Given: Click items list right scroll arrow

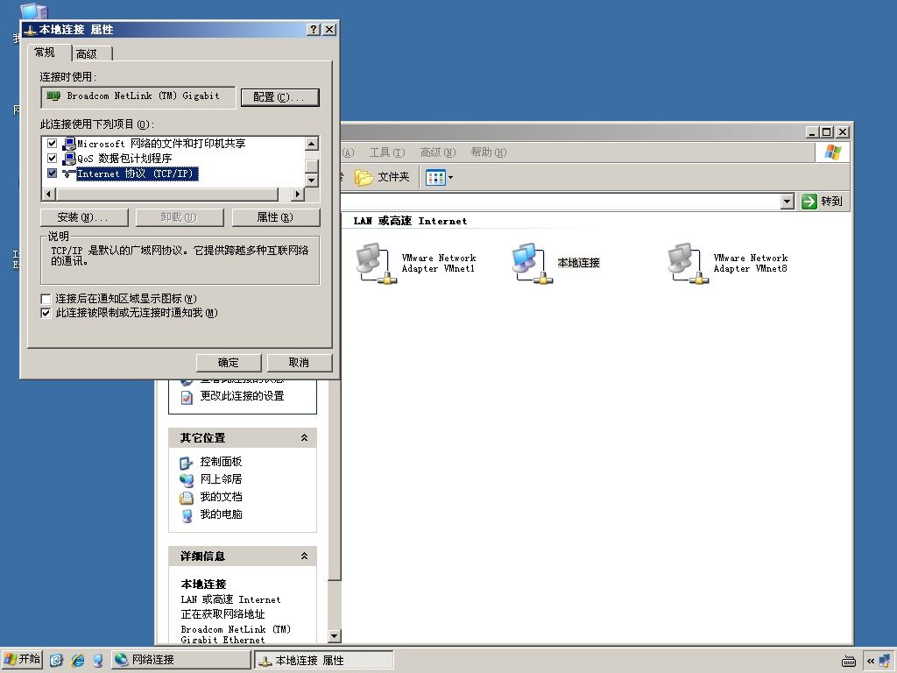Looking at the screenshot, I should pyautogui.click(x=298, y=194).
